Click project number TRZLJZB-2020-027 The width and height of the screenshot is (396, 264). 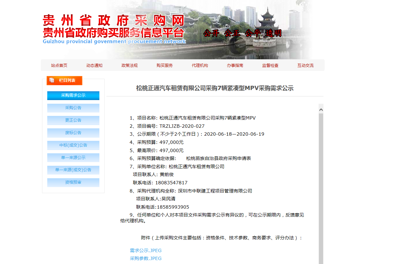pyautogui.click(x=182, y=126)
